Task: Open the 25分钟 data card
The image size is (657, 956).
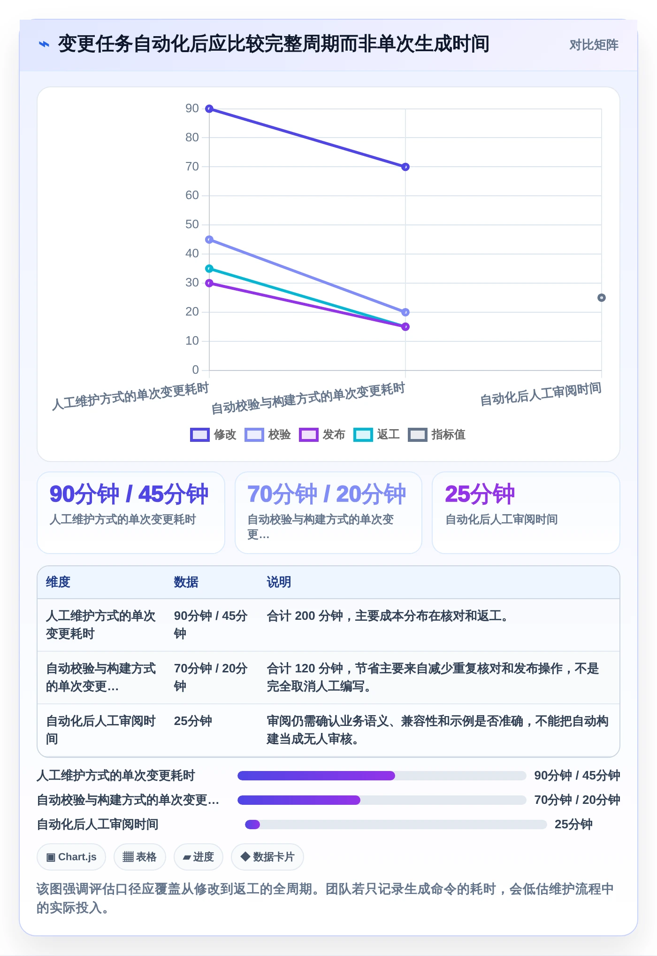Action: 526,513
